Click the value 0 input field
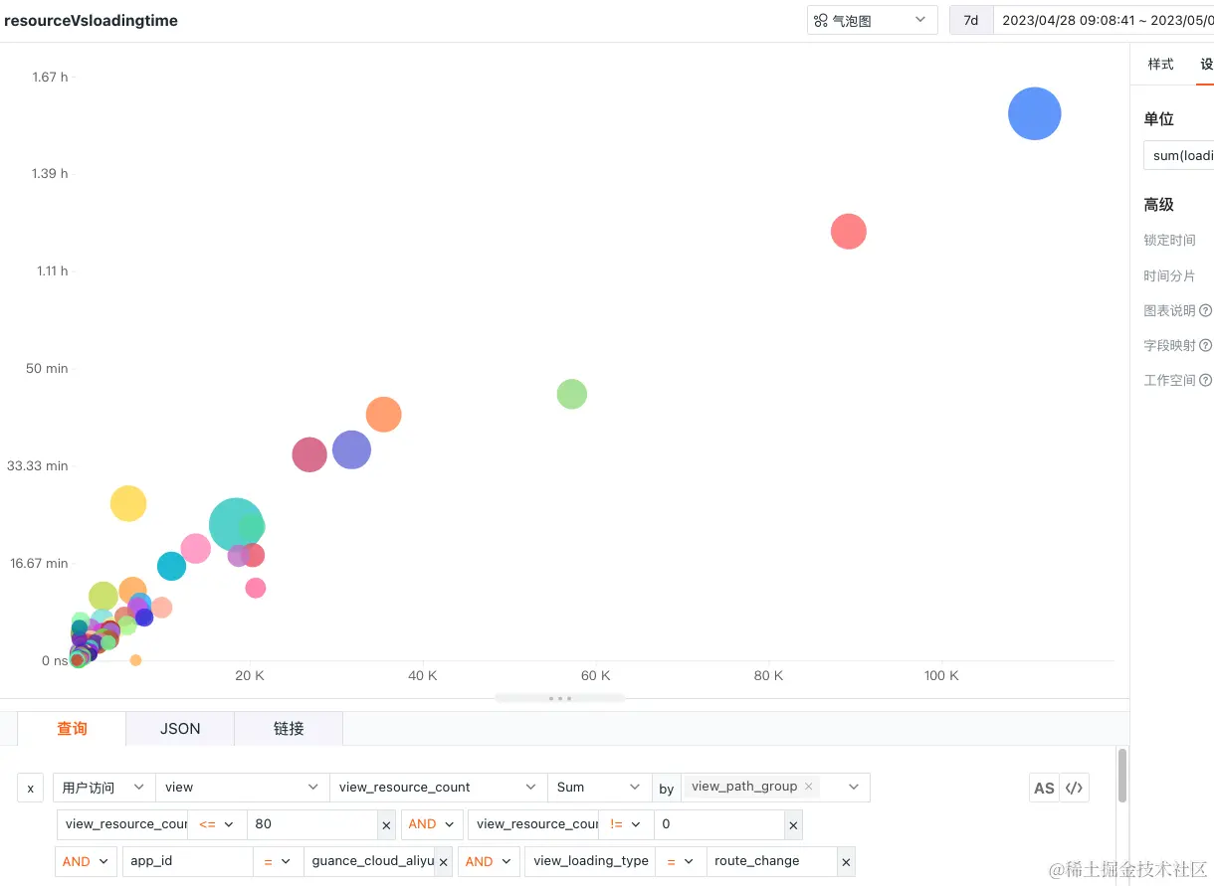Image resolution: width=1214 pixels, height=886 pixels. pyautogui.click(x=719, y=824)
